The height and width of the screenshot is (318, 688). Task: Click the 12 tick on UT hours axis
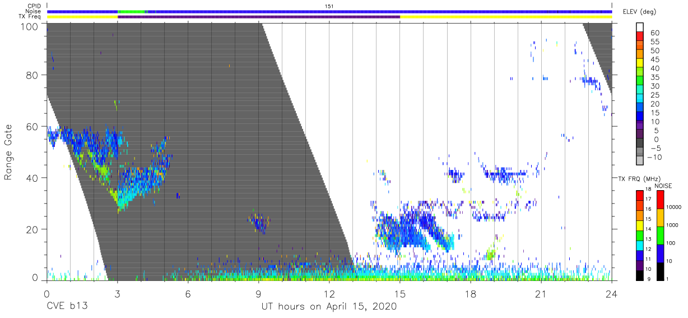tap(329, 293)
